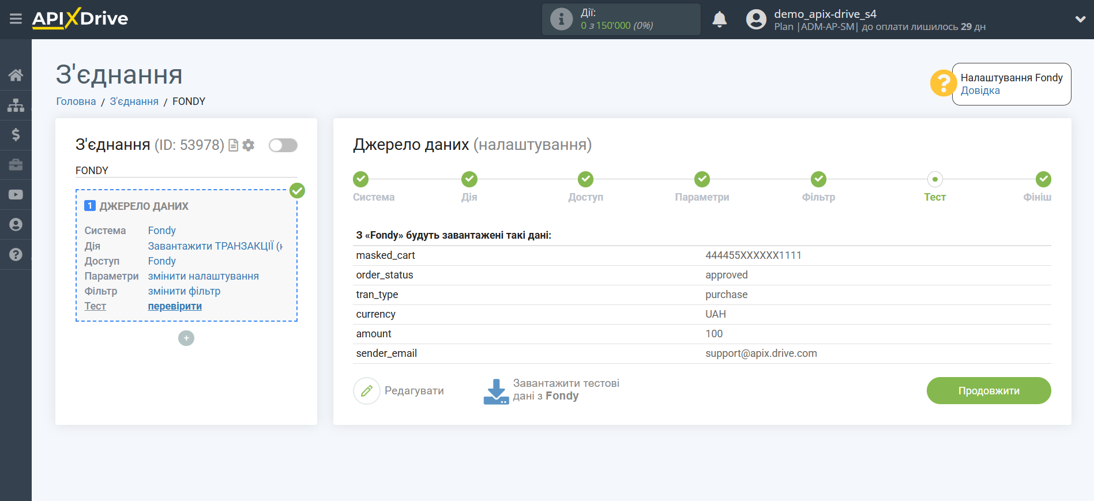Click Редагувати label
The width and height of the screenshot is (1094, 501).
[414, 391]
